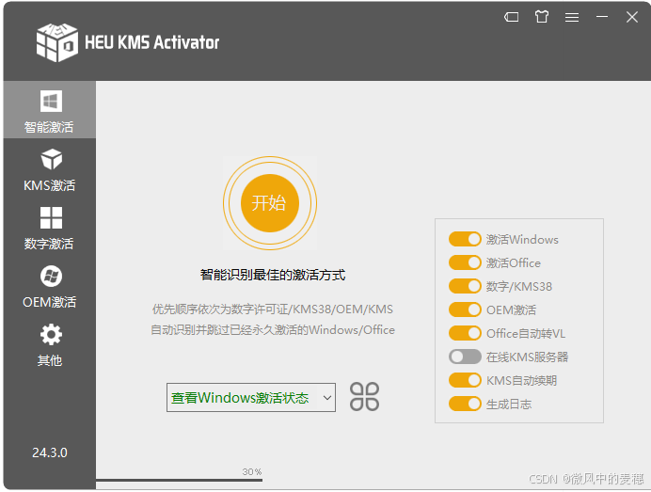Switch to the KMS激活 tab label

pyautogui.click(x=50, y=185)
